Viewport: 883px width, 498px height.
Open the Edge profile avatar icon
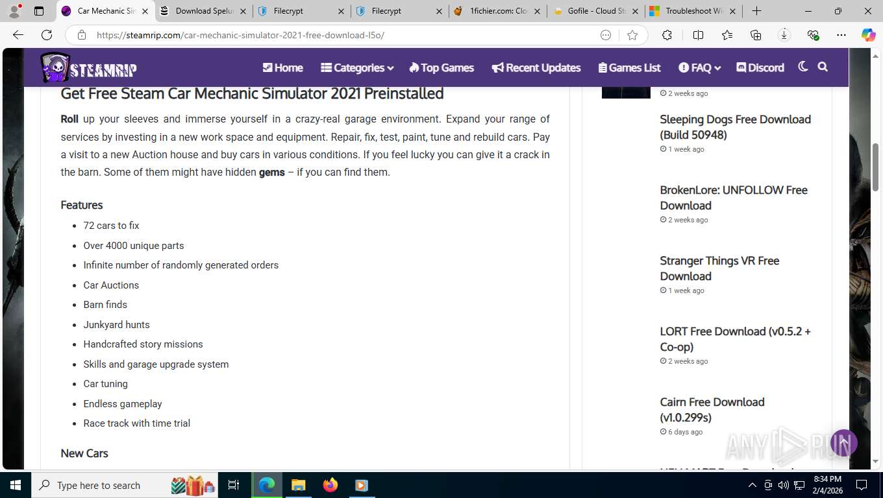pos(14,11)
